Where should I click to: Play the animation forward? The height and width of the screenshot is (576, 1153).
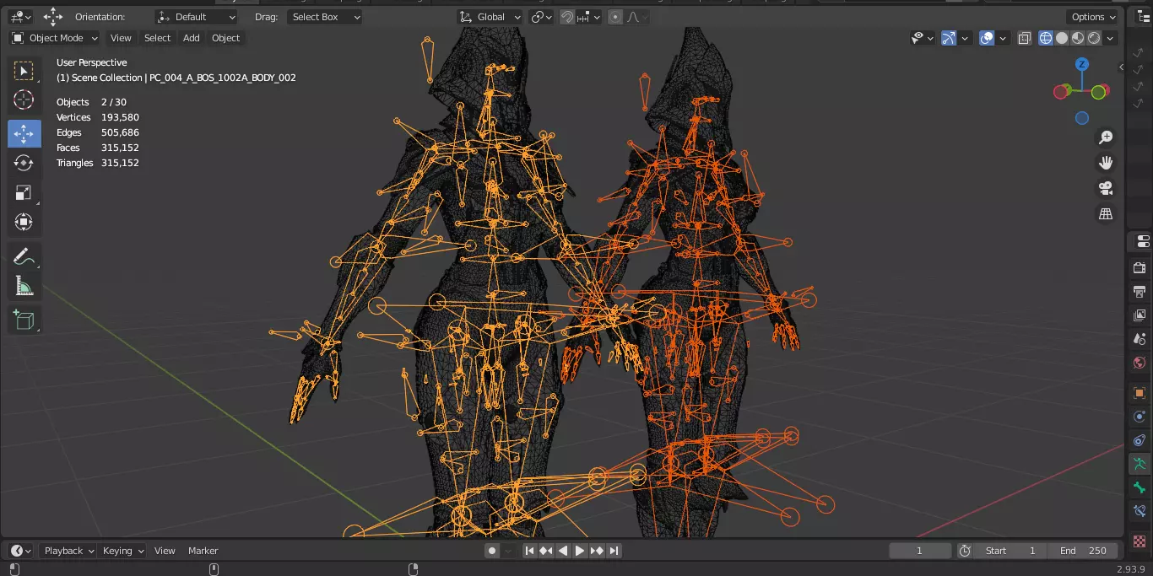[x=580, y=551]
